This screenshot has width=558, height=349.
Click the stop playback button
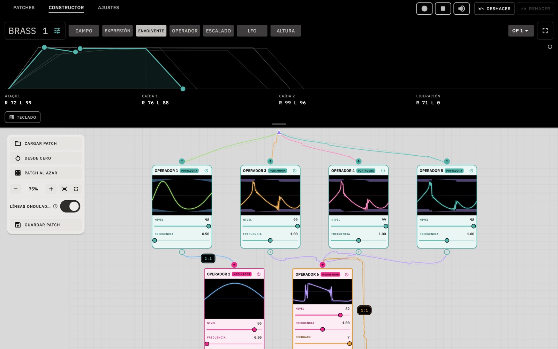pos(443,9)
